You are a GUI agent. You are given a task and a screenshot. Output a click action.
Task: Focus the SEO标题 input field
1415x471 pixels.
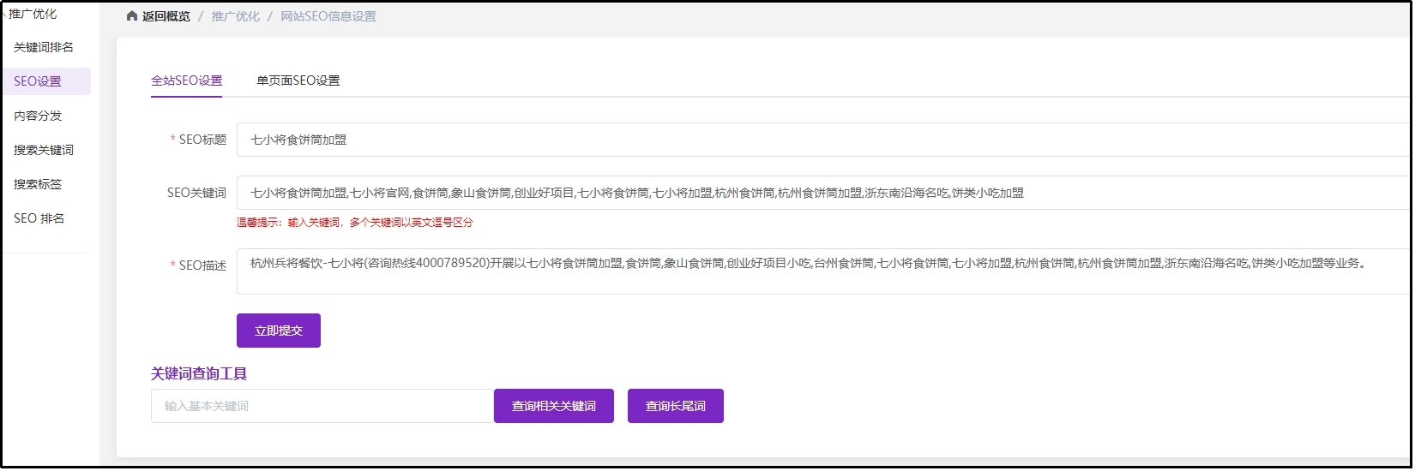click(x=823, y=140)
